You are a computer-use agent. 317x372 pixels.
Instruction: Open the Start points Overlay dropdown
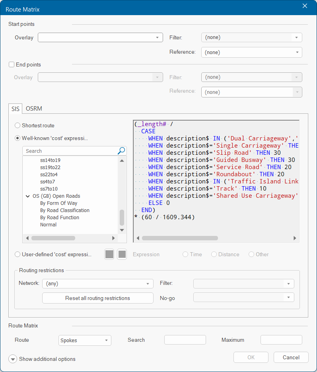[x=100, y=37]
